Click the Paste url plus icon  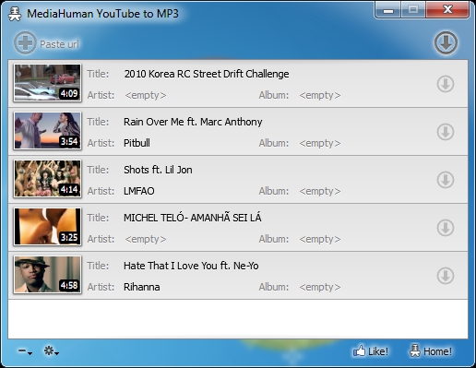pyautogui.click(x=25, y=43)
